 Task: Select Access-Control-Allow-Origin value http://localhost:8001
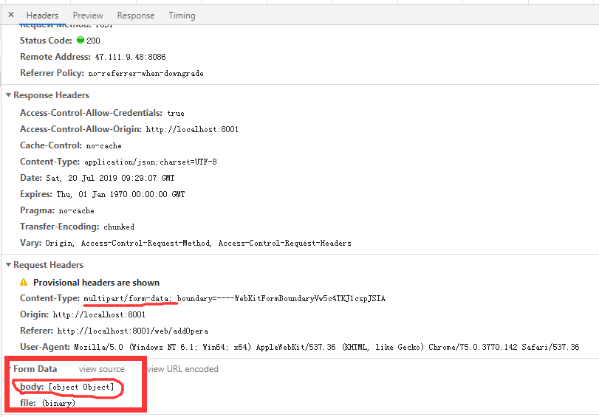[192, 129]
